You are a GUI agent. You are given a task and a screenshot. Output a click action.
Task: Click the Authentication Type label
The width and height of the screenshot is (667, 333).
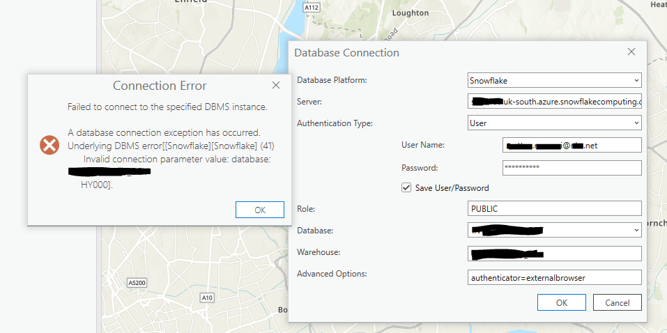coord(335,123)
